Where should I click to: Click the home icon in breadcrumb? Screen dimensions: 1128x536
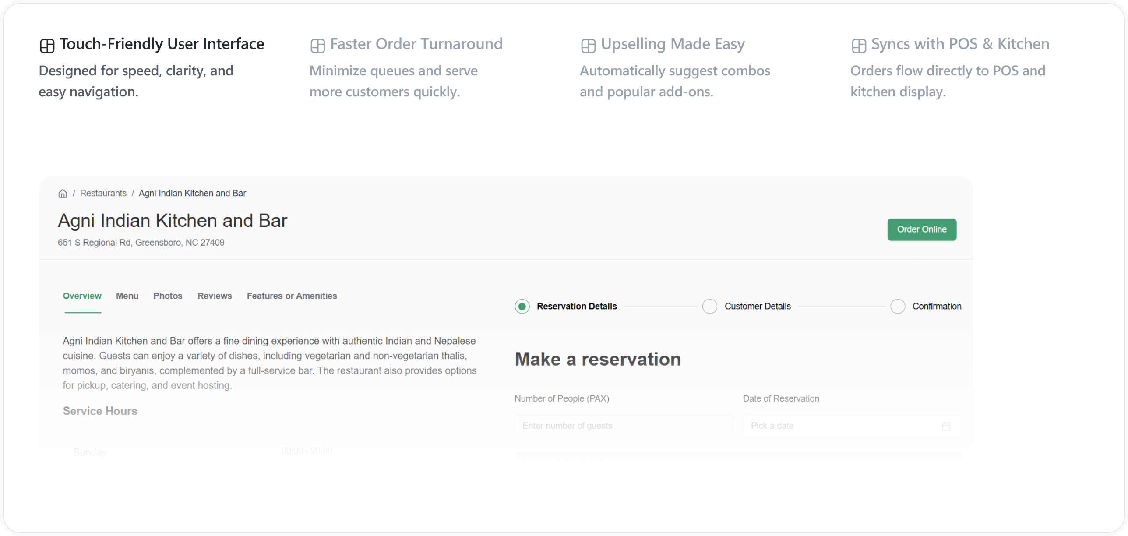[x=63, y=194]
